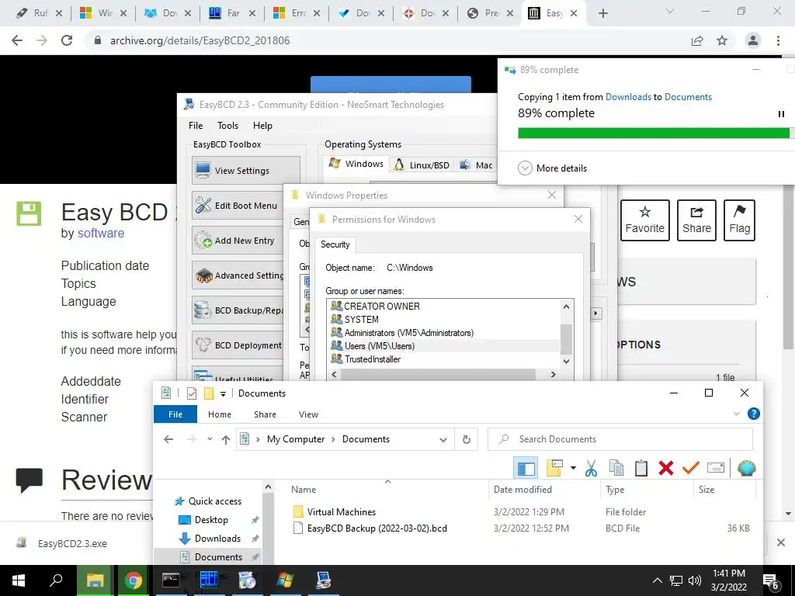Reload the archive.org page
Screen dimensions: 795x596
(67, 40)
